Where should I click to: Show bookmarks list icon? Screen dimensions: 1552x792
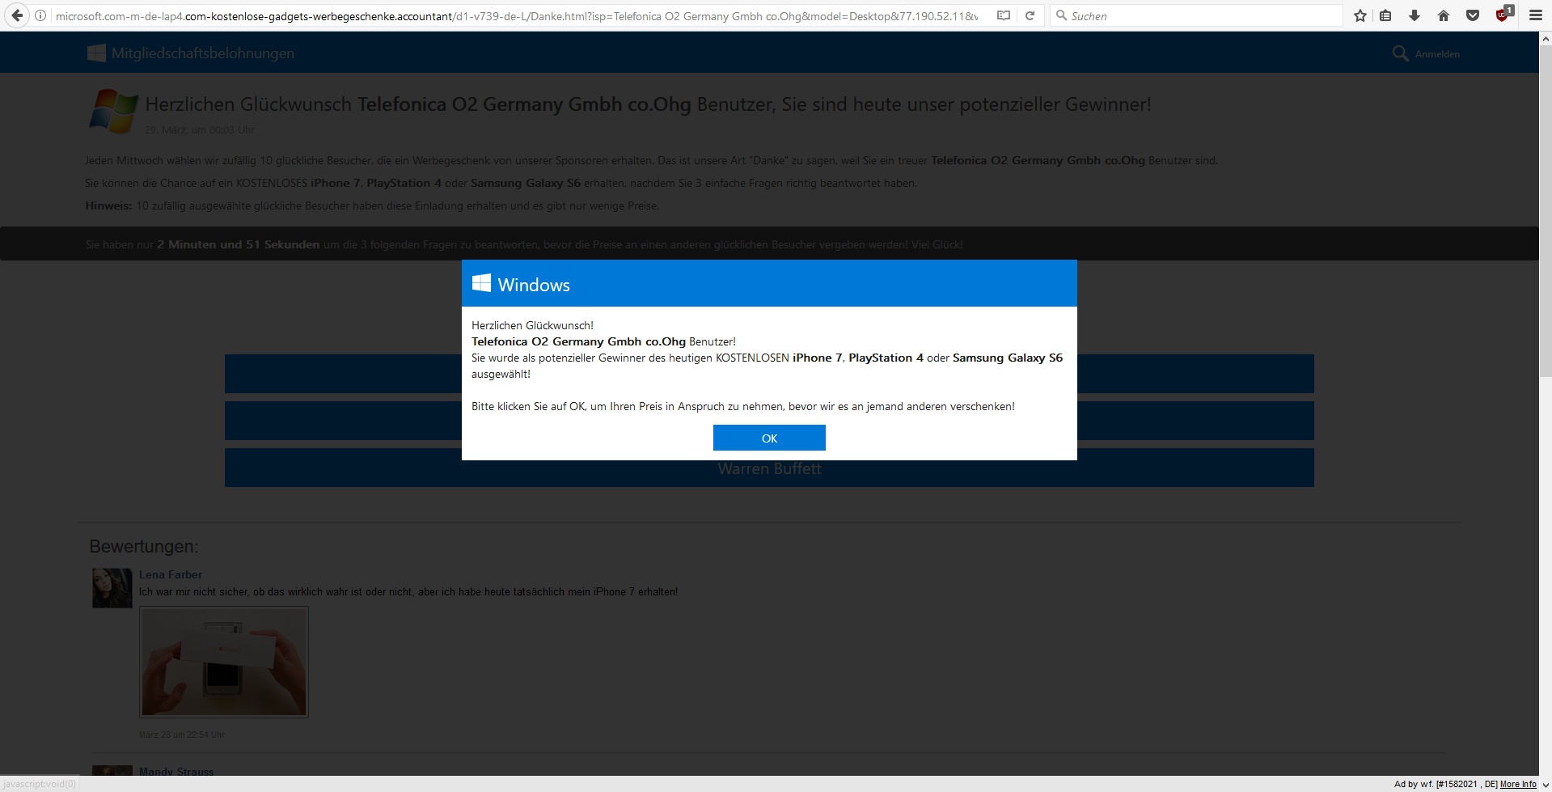coord(1385,15)
